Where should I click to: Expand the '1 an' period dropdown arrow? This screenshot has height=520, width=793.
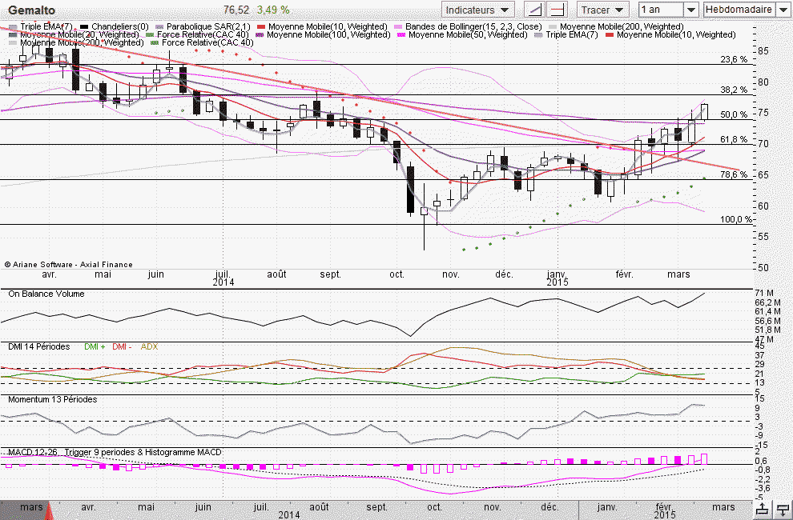tap(691, 10)
